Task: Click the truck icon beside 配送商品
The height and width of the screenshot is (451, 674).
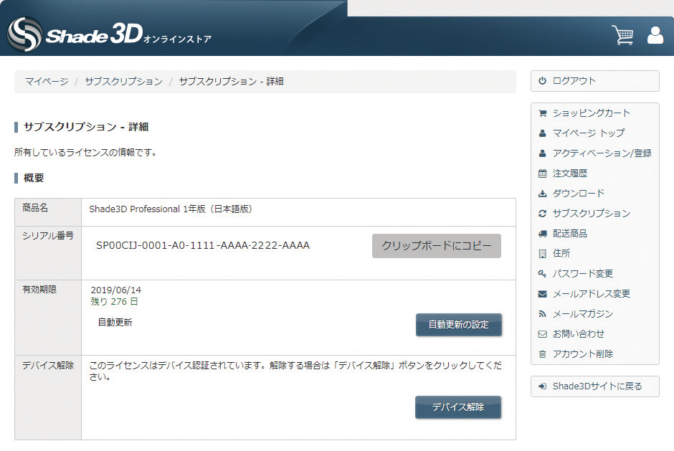Action: [543, 234]
